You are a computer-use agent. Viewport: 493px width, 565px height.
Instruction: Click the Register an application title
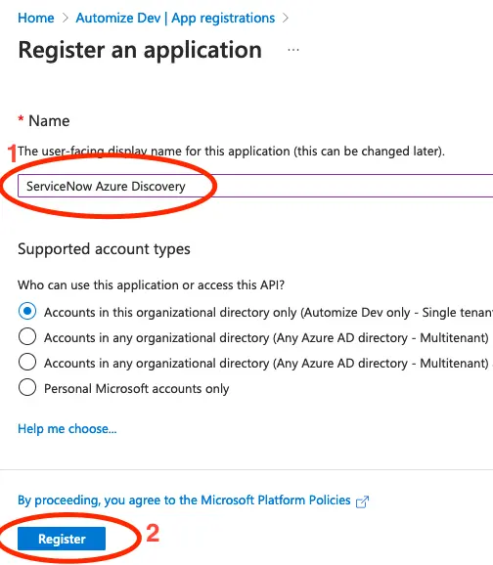140,50
